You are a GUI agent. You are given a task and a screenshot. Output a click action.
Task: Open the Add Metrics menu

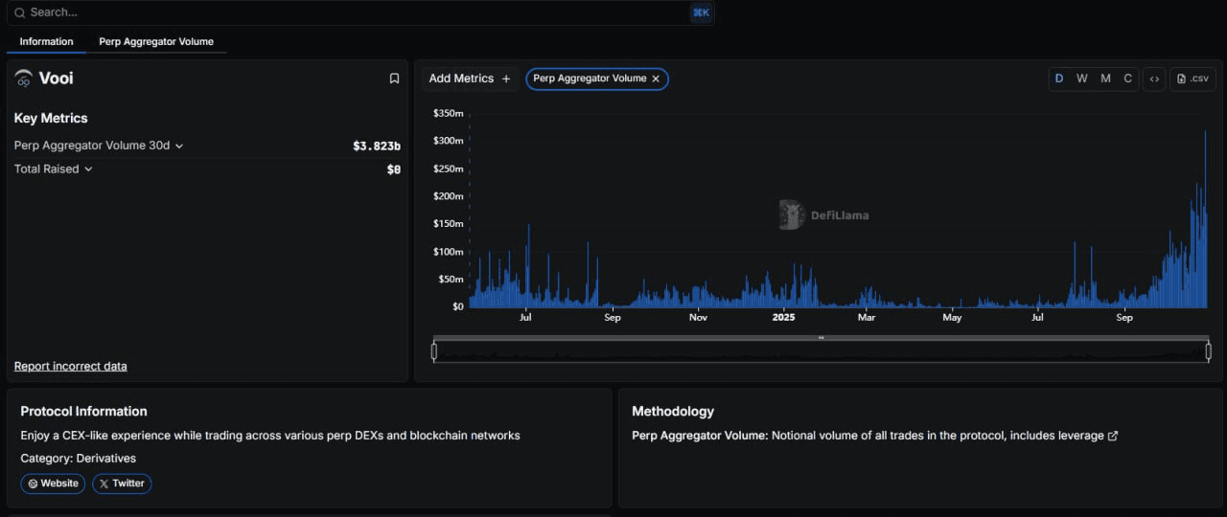tap(470, 79)
